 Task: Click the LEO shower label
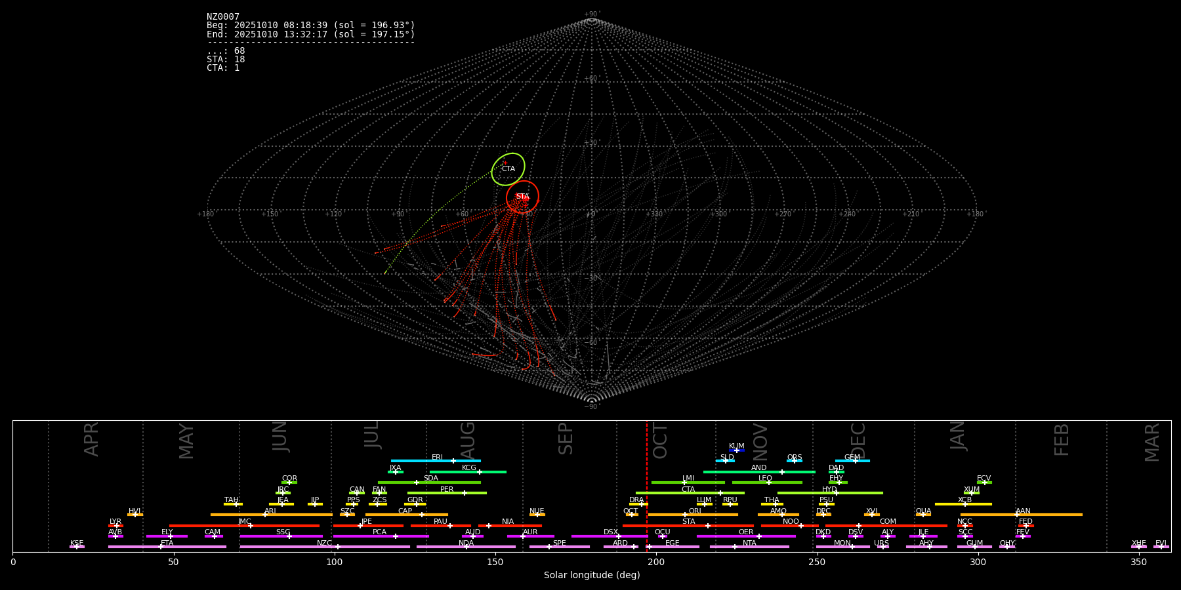pos(765,479)
